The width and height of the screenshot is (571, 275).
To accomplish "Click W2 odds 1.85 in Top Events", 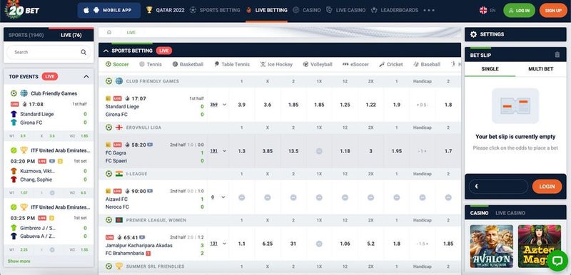I will click(x=84, y=136).
